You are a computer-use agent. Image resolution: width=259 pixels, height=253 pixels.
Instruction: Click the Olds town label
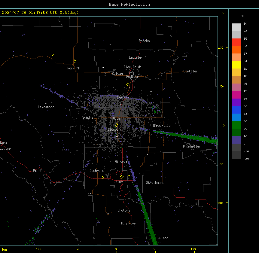[117, 118]
